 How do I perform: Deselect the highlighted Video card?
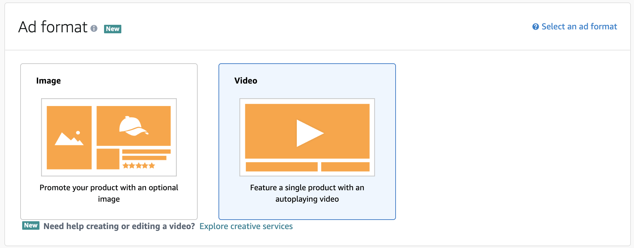tap(307, 140)
